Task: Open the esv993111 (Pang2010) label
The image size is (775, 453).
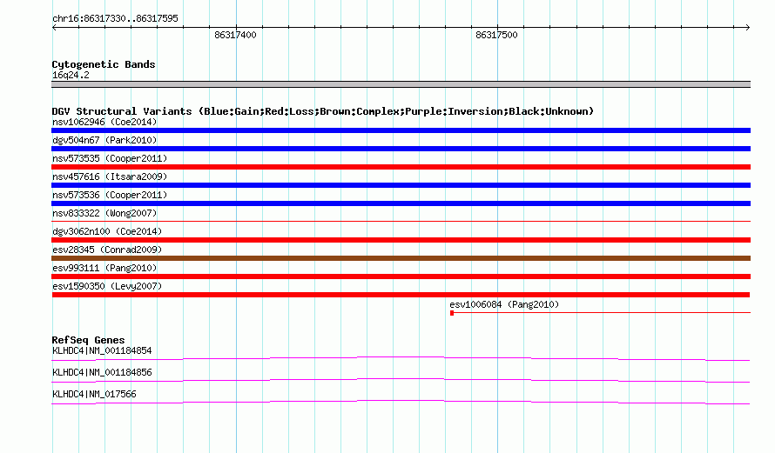Action: [x=104, y=268]
